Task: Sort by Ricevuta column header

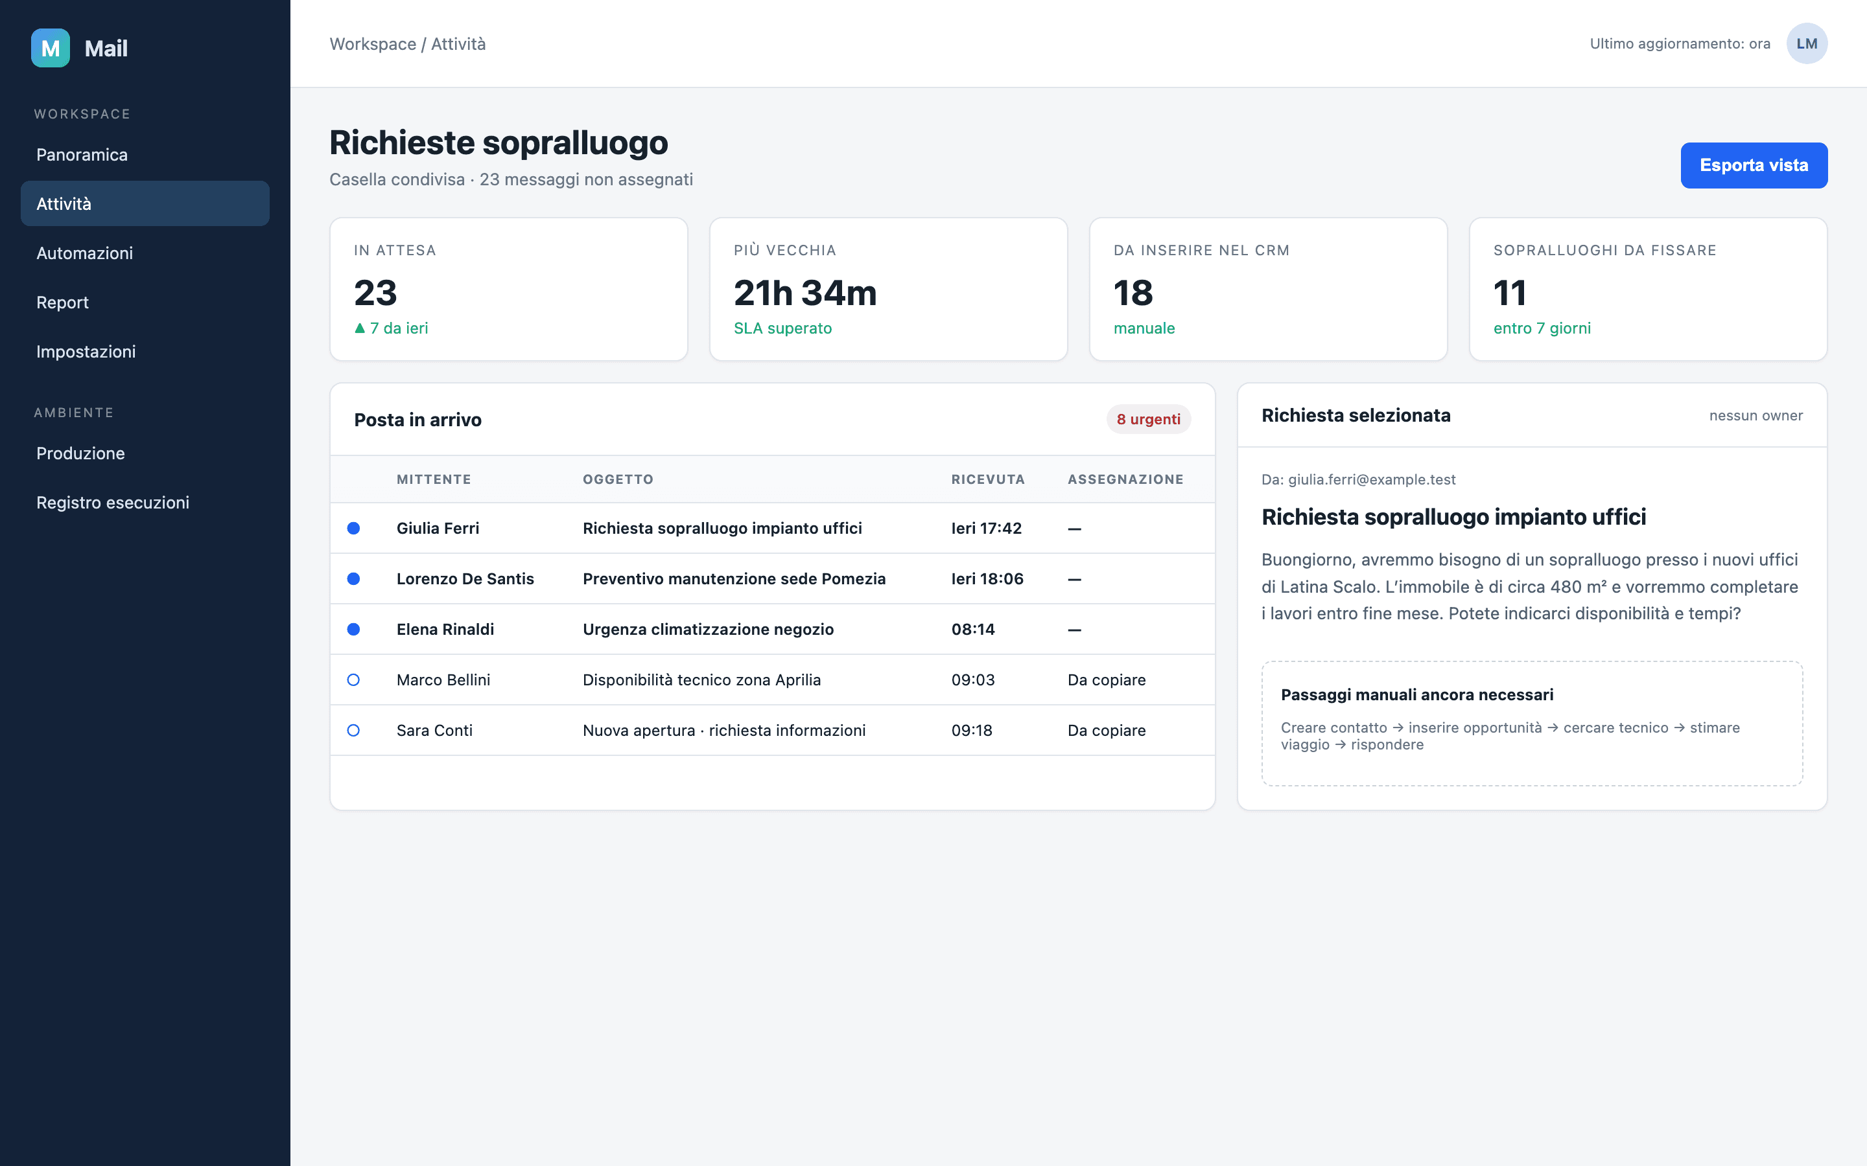Action: (x=987, y=479)
